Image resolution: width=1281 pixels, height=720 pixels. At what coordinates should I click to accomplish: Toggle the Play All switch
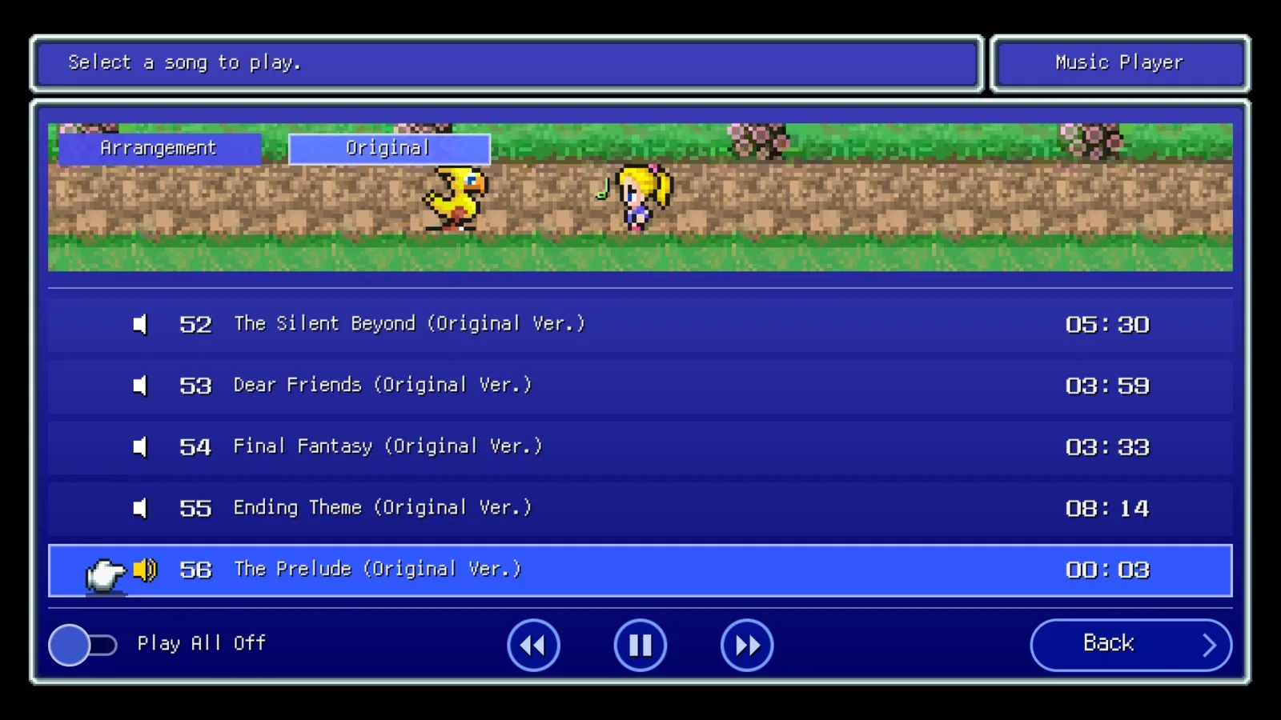pos(82,645)
